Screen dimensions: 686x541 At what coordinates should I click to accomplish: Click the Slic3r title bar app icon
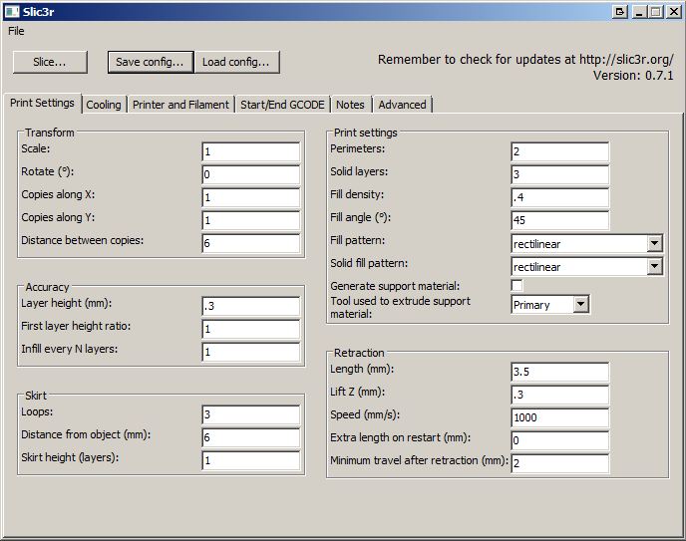11,11
